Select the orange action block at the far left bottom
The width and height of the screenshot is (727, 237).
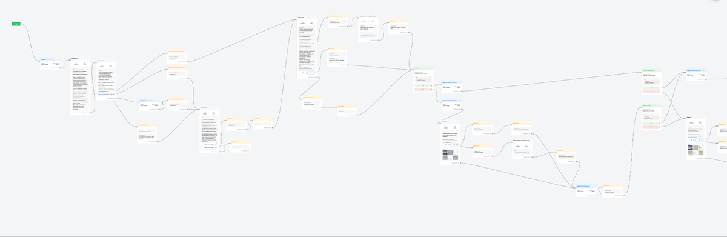(x=147, y=134)
